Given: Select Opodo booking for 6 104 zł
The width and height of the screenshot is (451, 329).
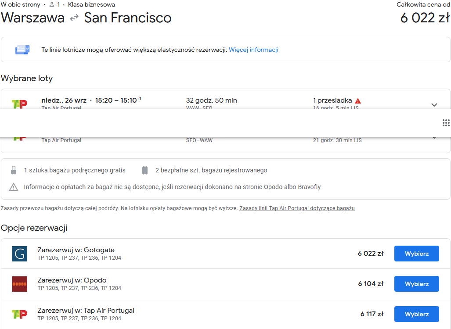Looking at the screenshot, I should tap(416, 284).
